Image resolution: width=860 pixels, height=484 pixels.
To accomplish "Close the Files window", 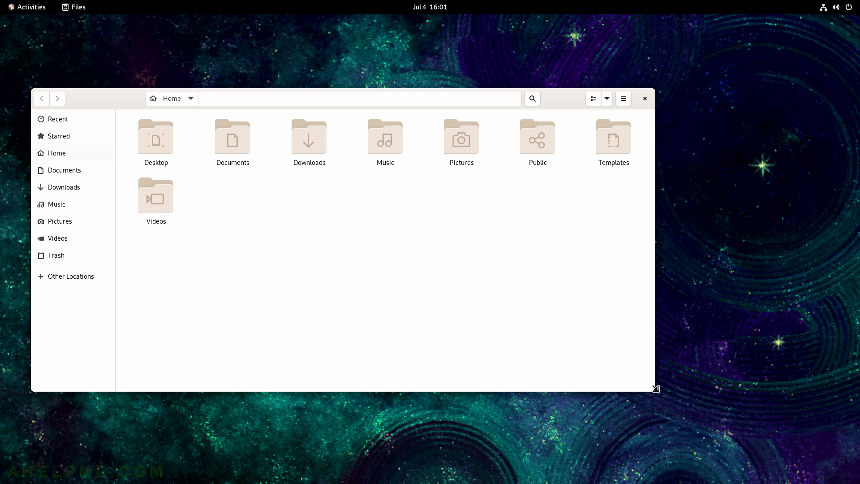I will click(x=645, y=99).
